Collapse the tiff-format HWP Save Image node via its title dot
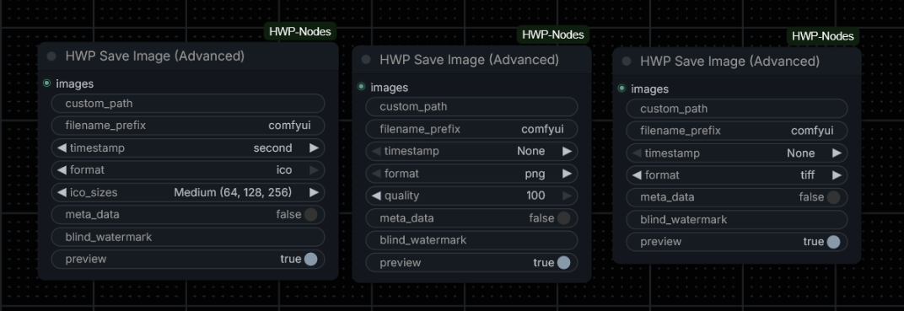This screenshot has width=904, height=311. point(627,61)
